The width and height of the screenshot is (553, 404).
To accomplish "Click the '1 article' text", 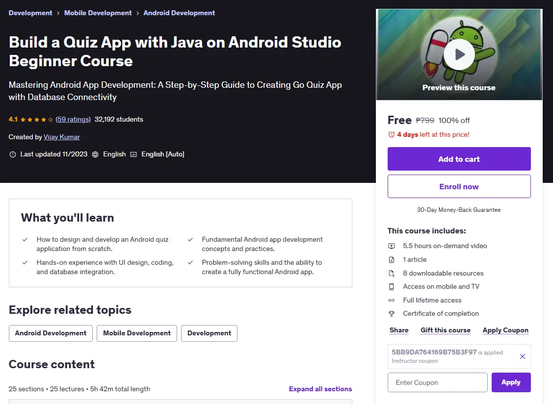I will point(415,260).
